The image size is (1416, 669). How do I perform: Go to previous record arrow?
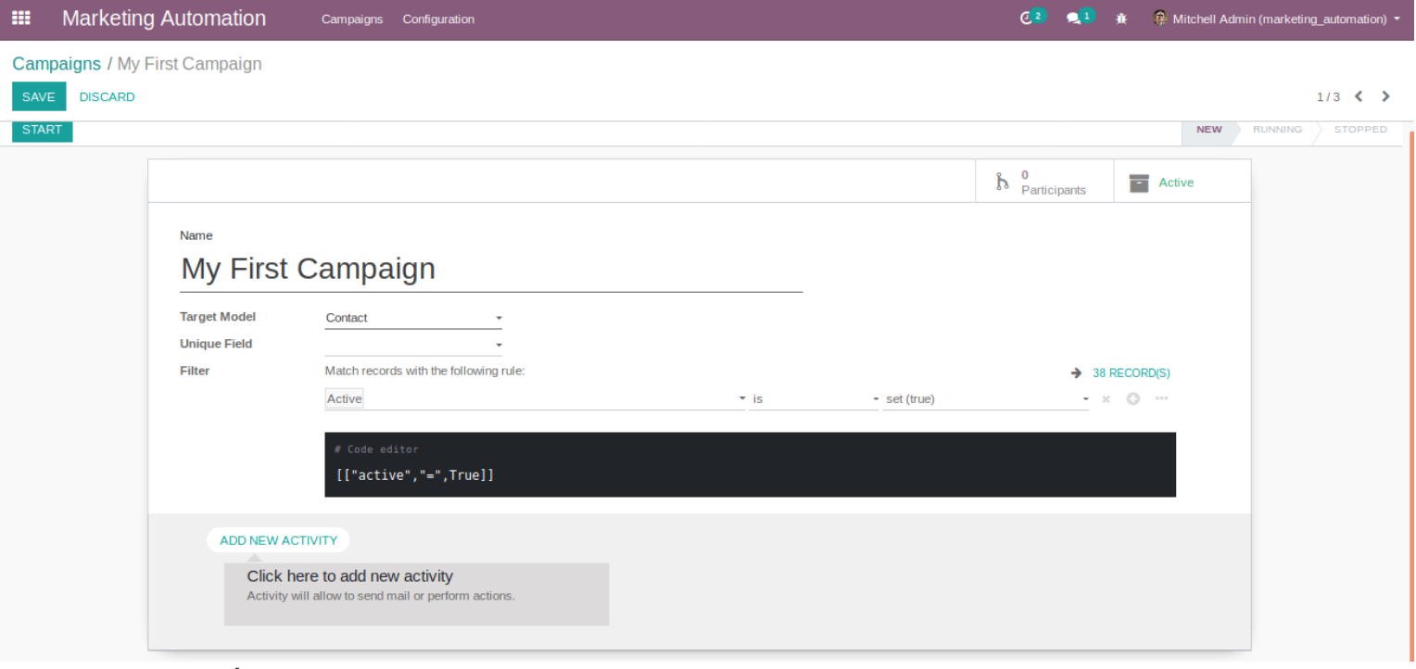click(1359, 96)
